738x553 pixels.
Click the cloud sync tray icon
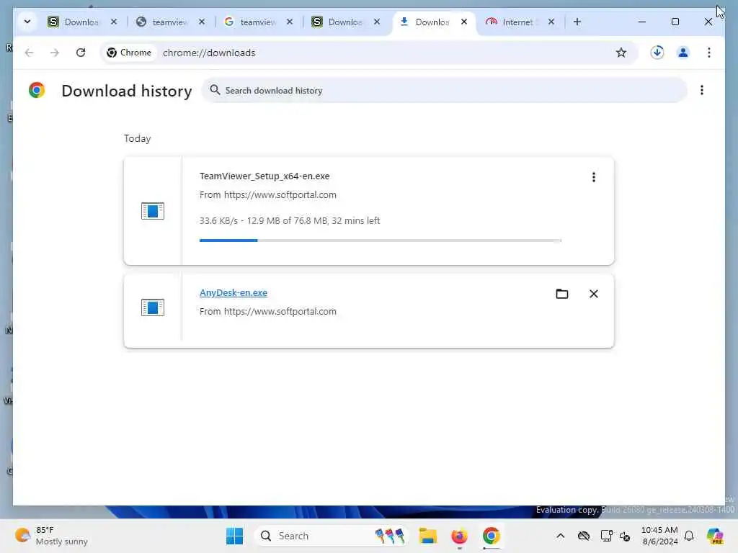click(x=584, y=536)
